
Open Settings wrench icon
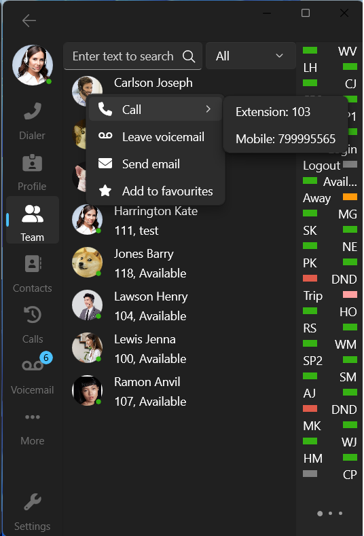[33, 502]
